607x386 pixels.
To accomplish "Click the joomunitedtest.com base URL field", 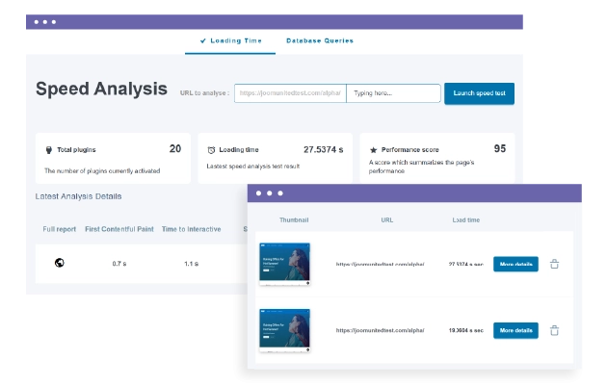I will click(290, 93).
